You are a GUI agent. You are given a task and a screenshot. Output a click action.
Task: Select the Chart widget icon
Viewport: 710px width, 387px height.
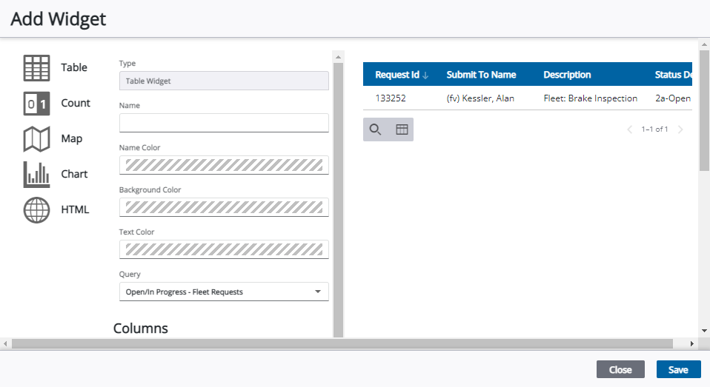point(37,175)
